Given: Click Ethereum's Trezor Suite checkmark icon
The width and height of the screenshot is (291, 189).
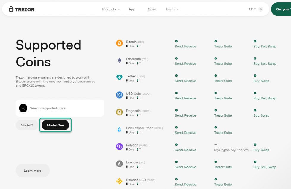Looking at the screenshot, I should coord(216,58).
